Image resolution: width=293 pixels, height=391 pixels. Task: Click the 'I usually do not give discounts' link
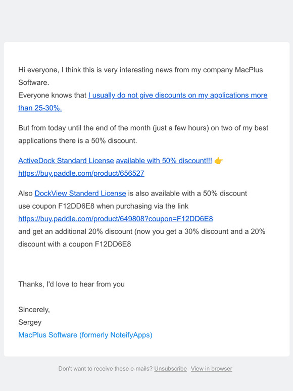[x=178, y=95]
